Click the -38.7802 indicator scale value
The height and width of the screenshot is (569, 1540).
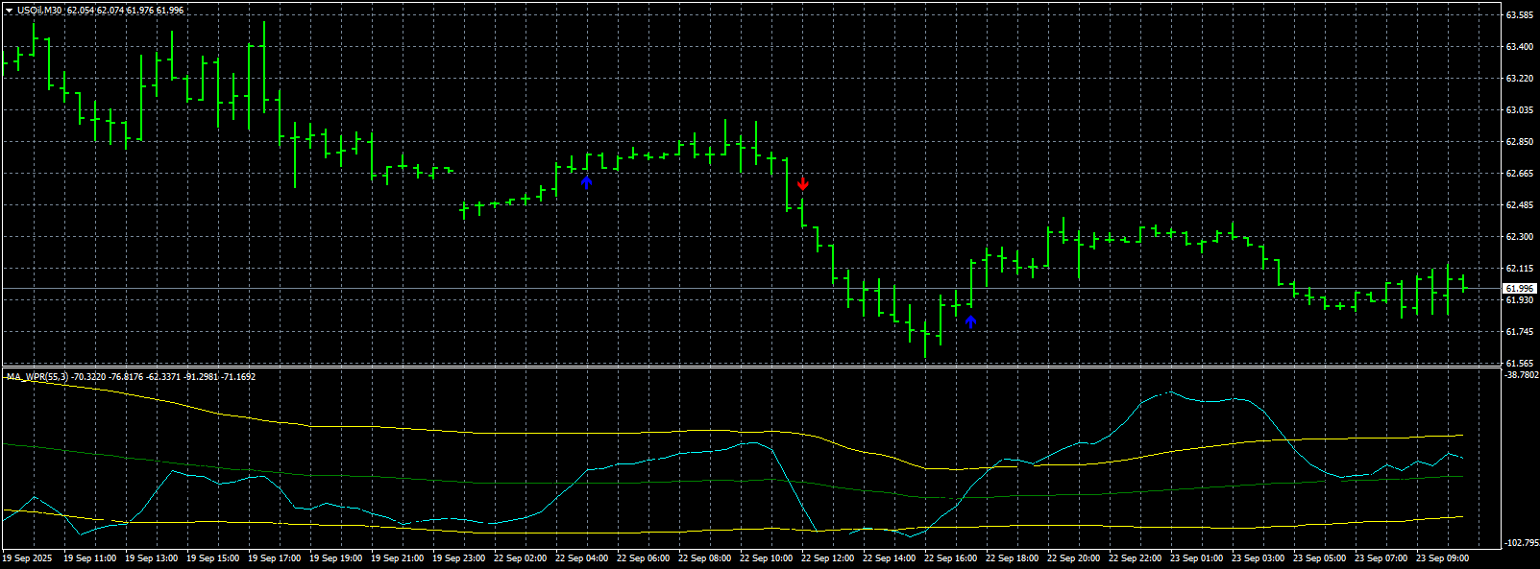click(x=1522, y=375)
